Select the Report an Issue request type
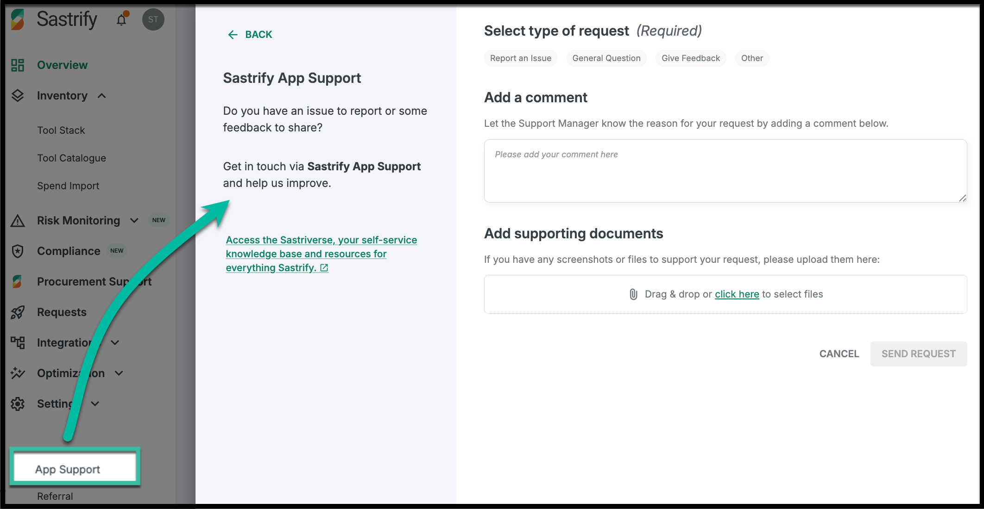Viewport: 984px width, 509px height. pos(521,58)
